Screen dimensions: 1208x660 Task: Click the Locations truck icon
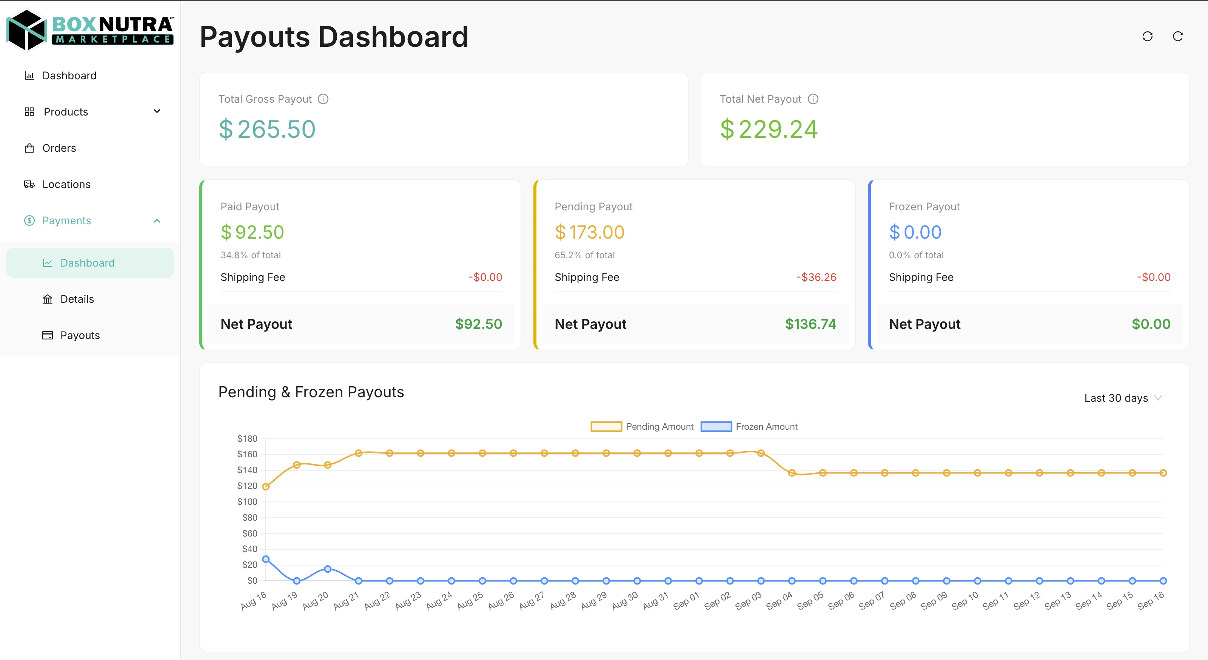pos(29,184)
